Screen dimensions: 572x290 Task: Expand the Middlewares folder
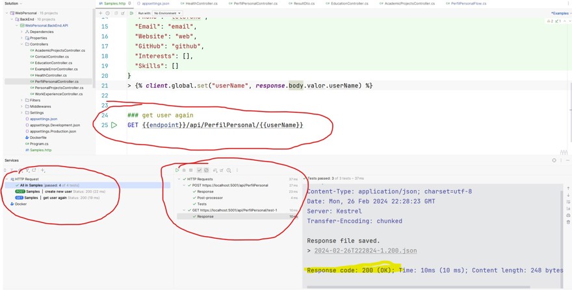[21, 106]
